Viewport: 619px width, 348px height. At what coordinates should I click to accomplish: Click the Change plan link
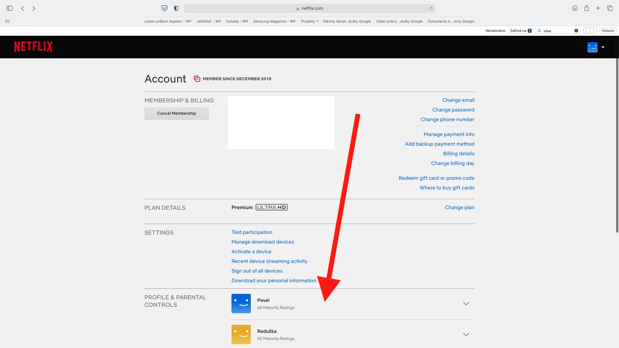459,208
